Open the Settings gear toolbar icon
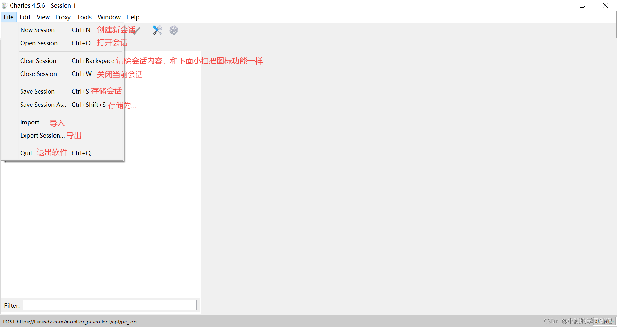The image size is (617, 327). click(x=174, y=30)
